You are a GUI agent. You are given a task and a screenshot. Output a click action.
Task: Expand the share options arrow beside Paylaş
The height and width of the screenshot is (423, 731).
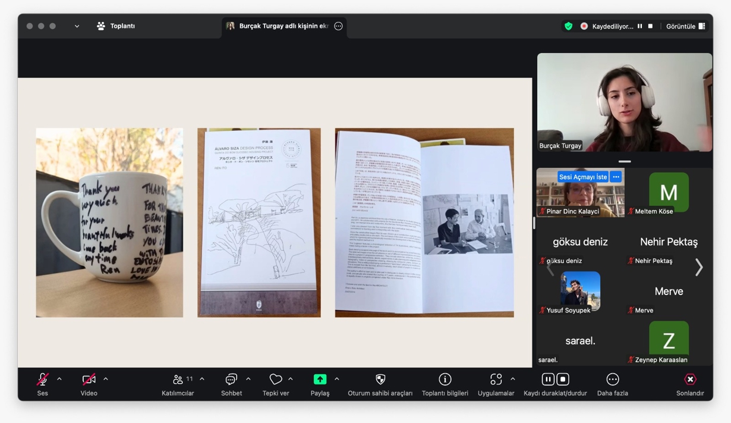tap(337, 379)
